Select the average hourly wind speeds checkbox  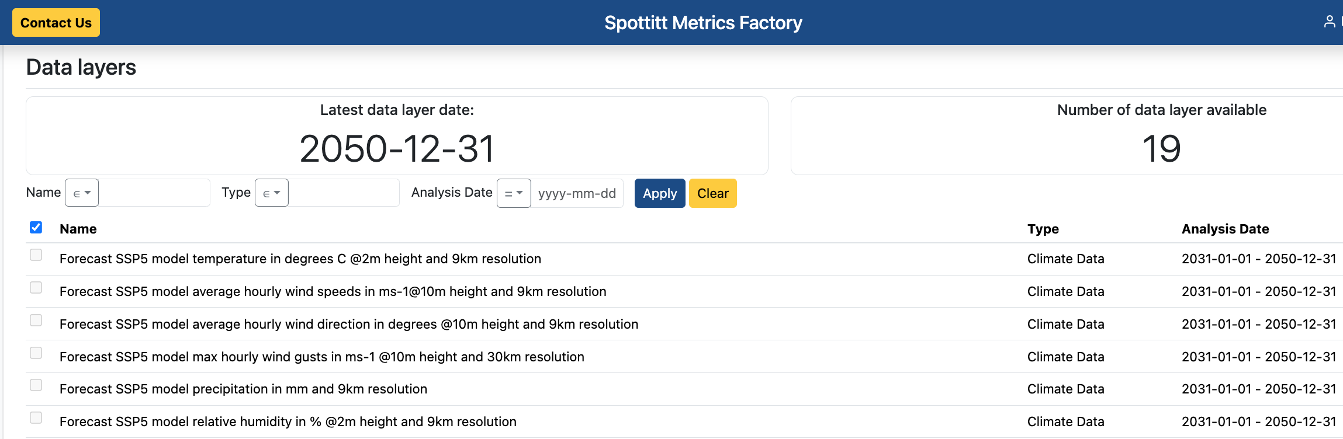tap(36, 288)
